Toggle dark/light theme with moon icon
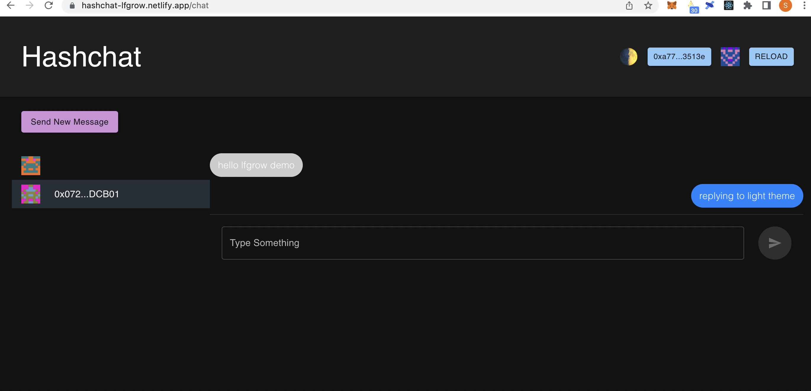 pyautogui.click(x=630, y=56)
